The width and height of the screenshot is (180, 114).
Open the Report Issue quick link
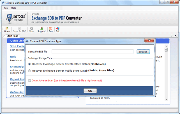coord(17,79)
